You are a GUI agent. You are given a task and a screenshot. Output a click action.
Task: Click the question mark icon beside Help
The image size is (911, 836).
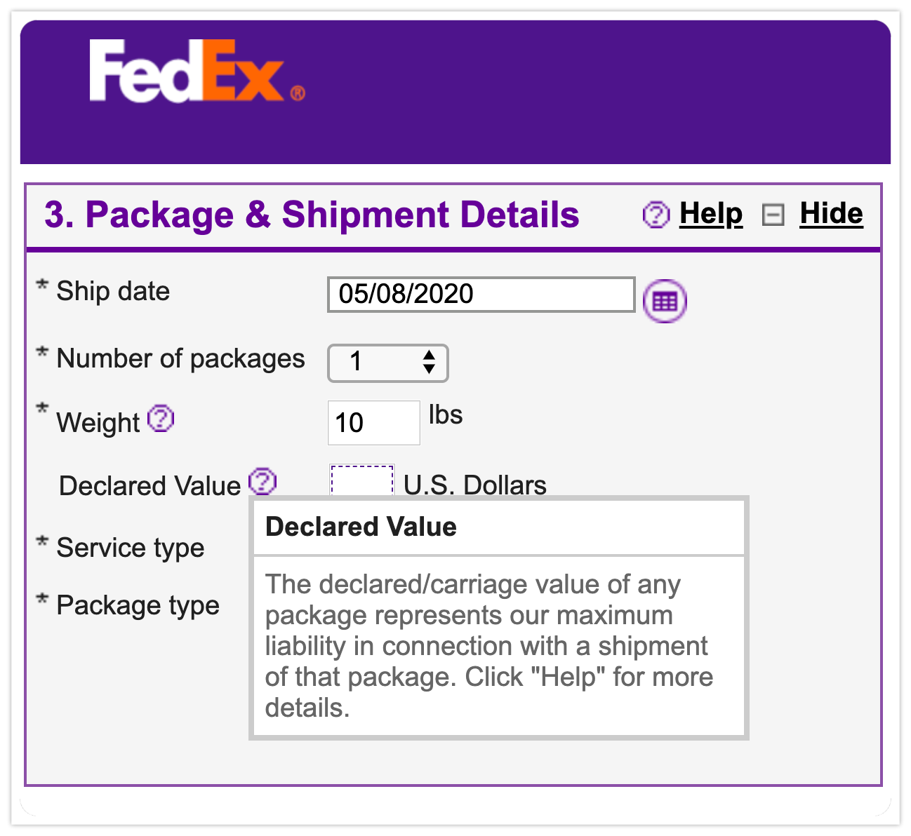pos(656,215)
